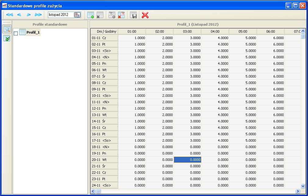This screenshot has height=196, width=308.
Task: Click the remove profile table icon
Action: (100, 15)
